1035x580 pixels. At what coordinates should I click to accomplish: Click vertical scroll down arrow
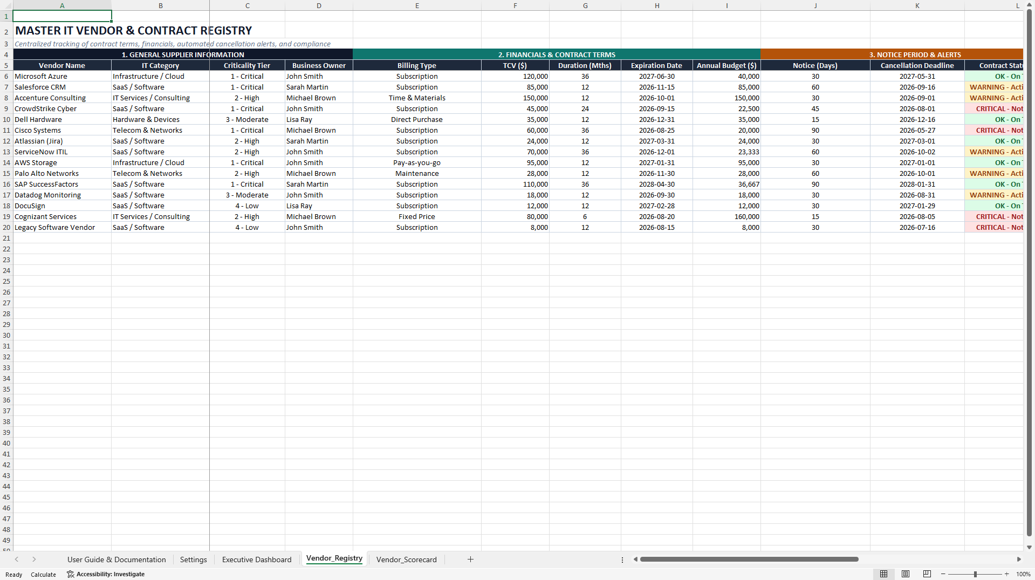click(1029, 547)
